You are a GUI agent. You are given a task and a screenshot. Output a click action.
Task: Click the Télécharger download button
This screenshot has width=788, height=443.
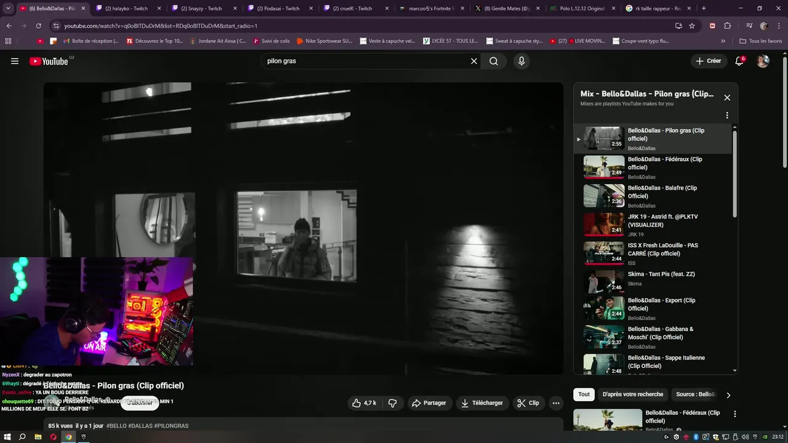tap(482, 403)
